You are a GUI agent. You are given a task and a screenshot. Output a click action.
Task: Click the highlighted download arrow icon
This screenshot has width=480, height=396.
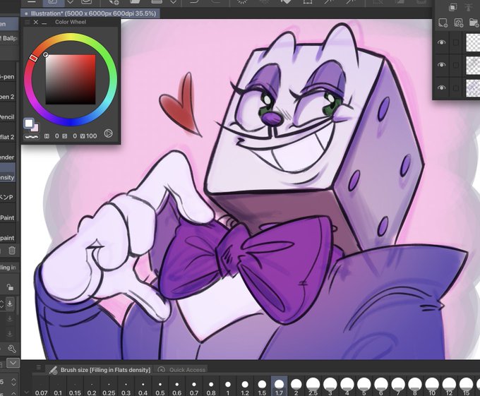click(10, 304)
